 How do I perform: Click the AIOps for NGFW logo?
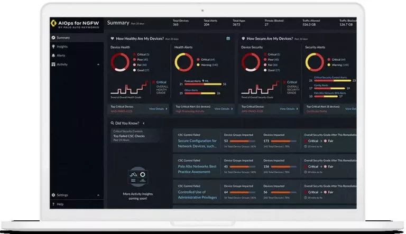(75, 24)
